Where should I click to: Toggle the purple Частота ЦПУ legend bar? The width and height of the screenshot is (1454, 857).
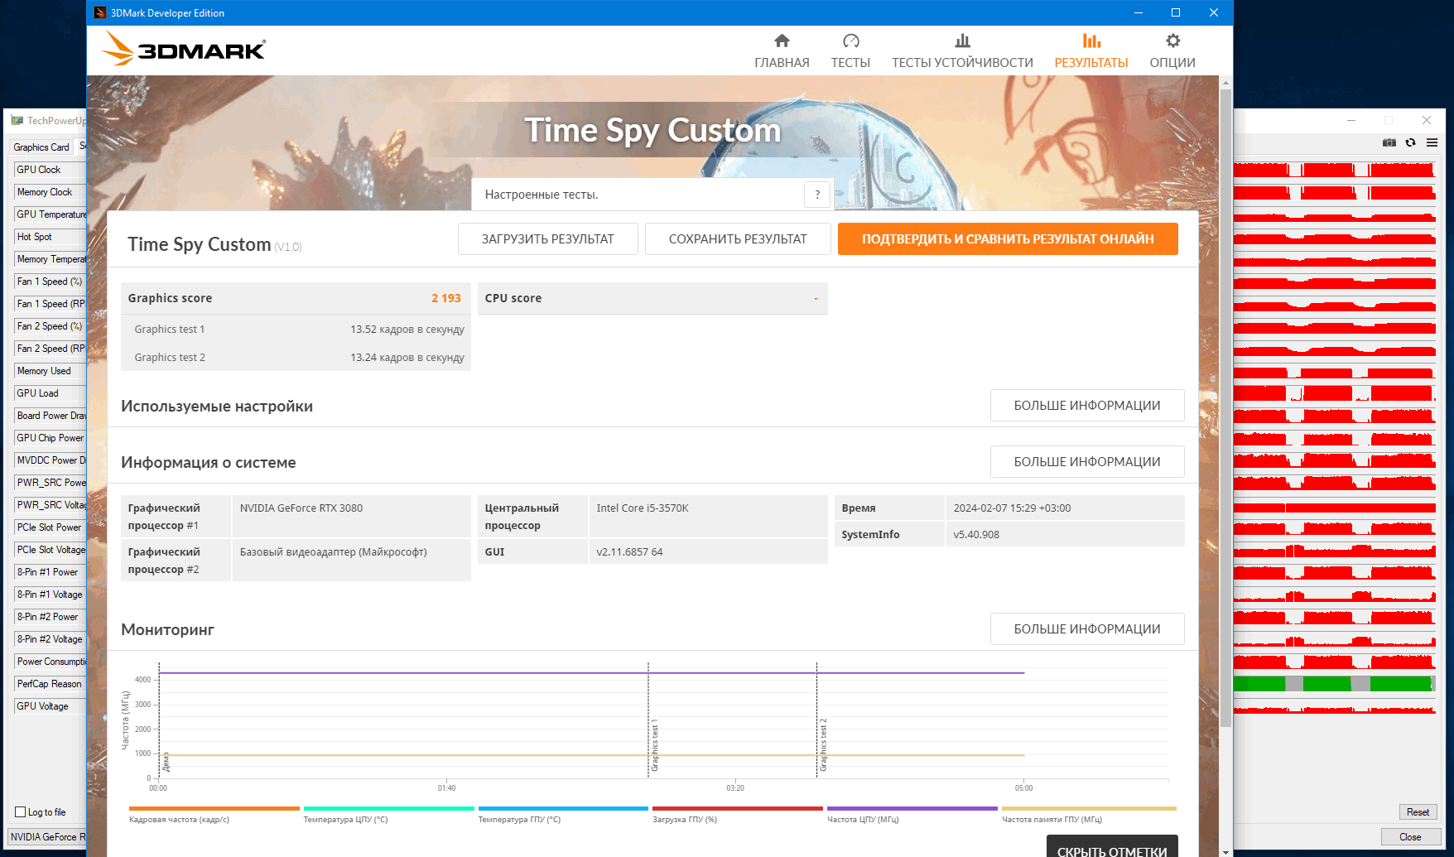pos(912,809)
